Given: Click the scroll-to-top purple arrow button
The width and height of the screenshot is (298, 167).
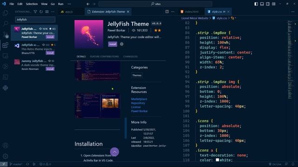Looking at the screenshot, I should pos(115,152).
